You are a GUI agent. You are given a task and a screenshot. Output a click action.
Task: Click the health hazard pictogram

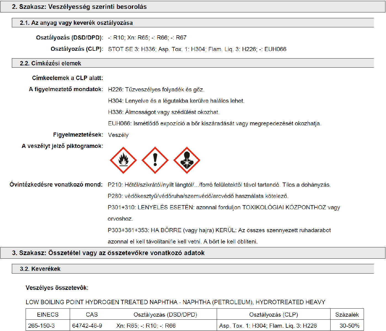click(187, 160)
